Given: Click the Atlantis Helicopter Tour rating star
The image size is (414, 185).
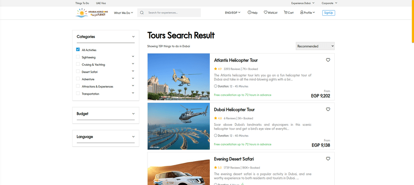Looking at the screenshot, I should 215,69.
